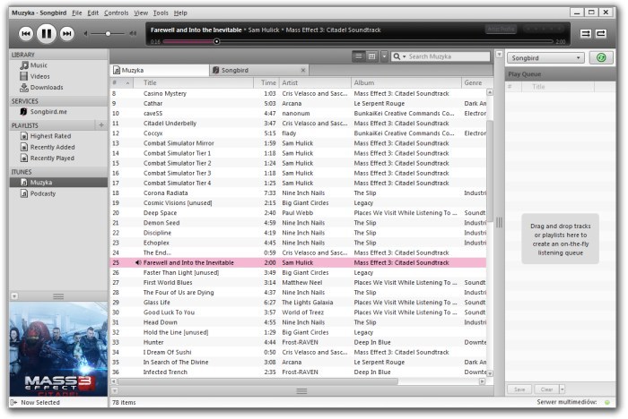Switch to the Muzyka tab
Viewport: 628px width, 419px height.
[160, 71]
